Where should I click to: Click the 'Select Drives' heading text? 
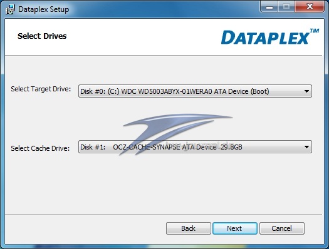pyautogui.click(x=42, y=36)
